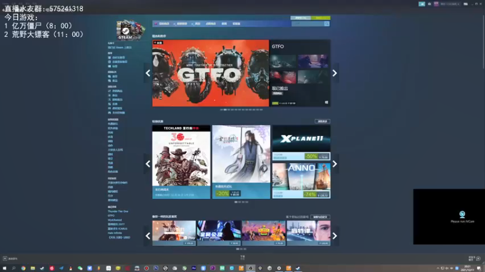The image size is (485, 272).
Task: Open the Downloads section in the bottom bar
Action: (x=242, y=257)
